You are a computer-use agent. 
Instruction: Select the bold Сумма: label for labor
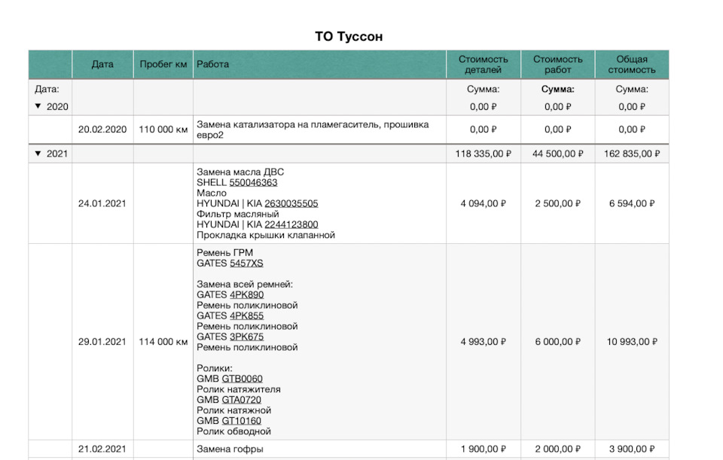pyautogui.click(x=558, y=89)
